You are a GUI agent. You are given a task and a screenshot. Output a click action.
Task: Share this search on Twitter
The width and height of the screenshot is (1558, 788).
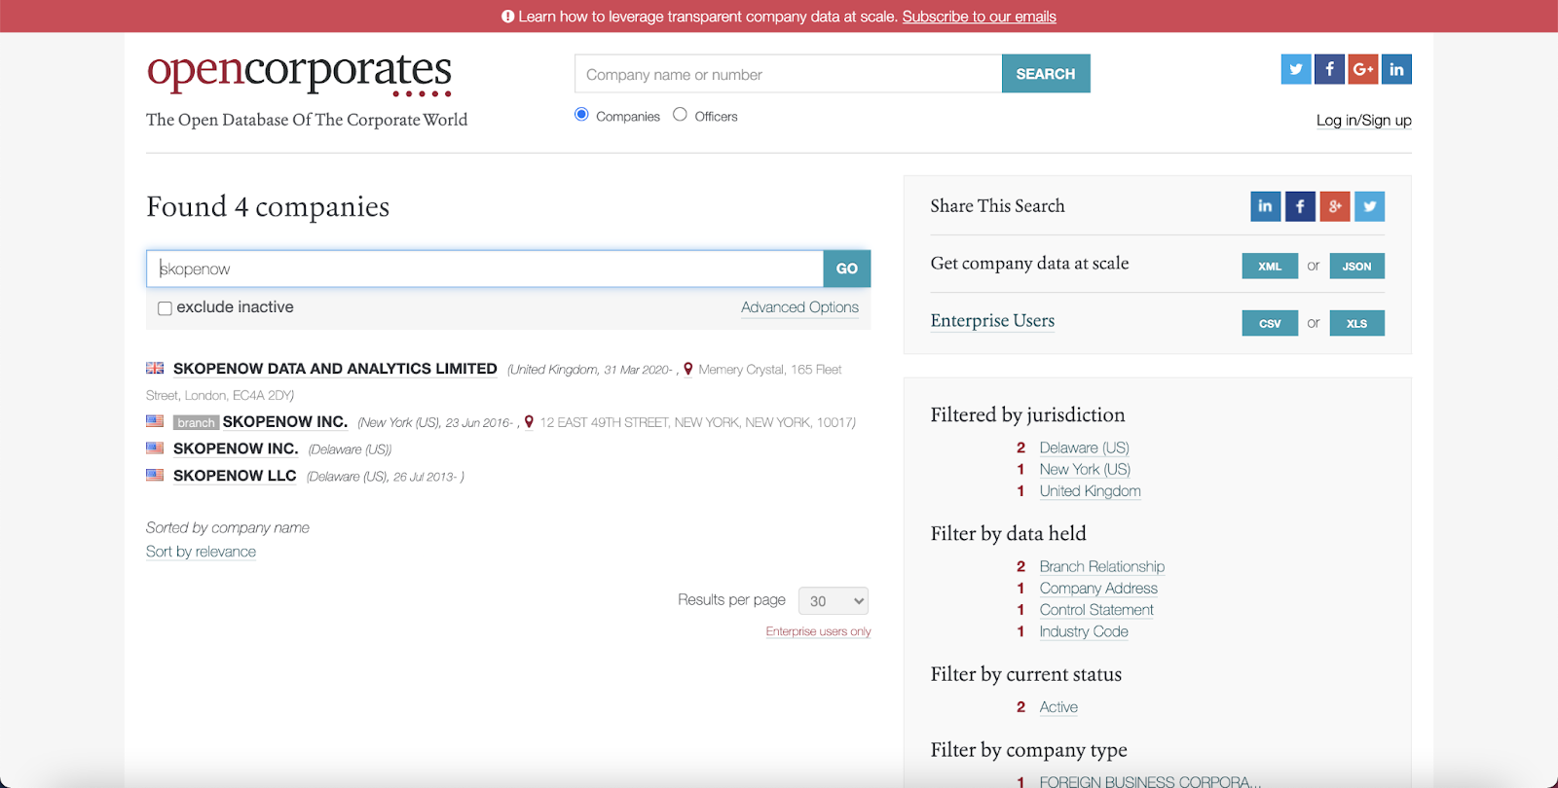coord(1369,206)
